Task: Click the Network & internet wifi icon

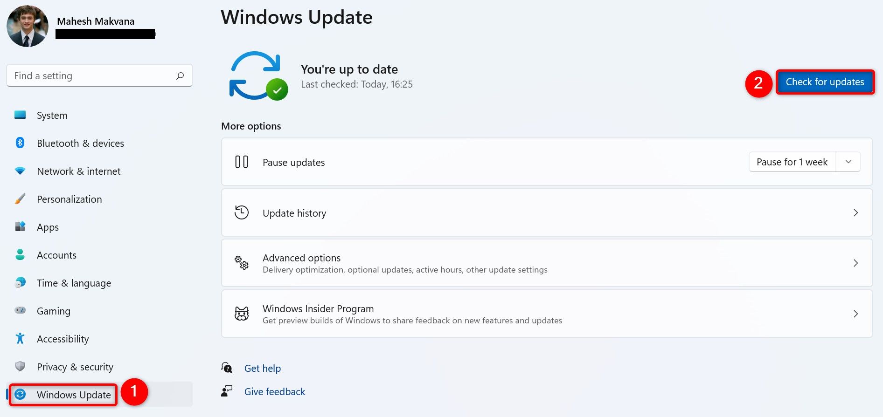Action: (20, 171)
